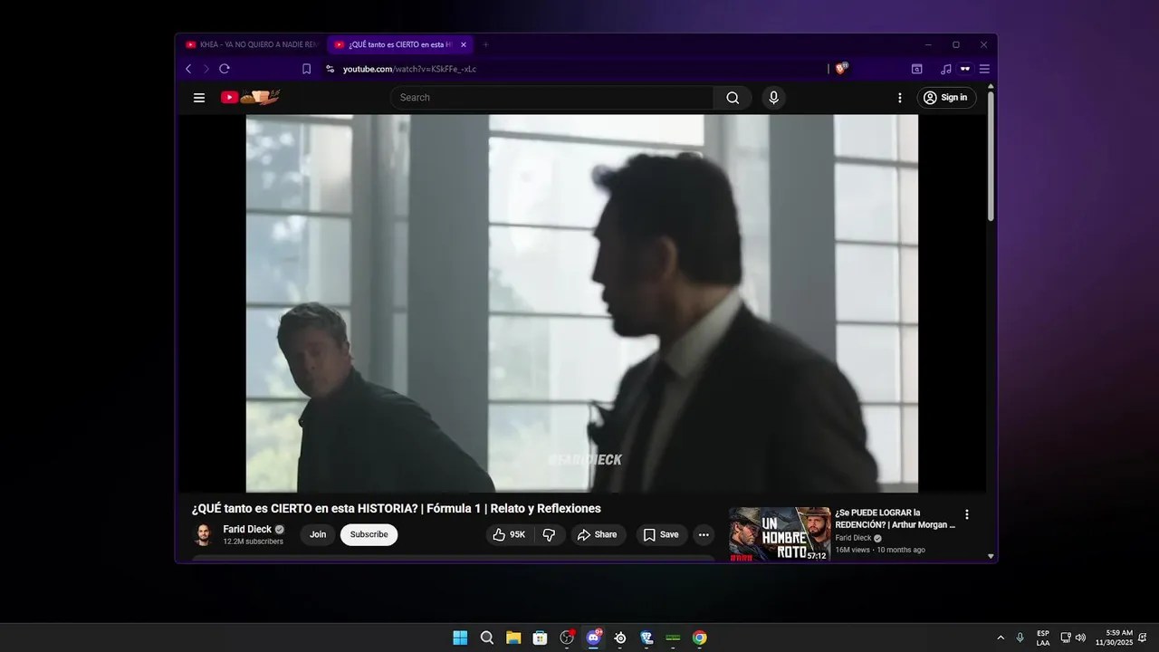Dislike the video with the thumbs-down button

(x=549, y=535)
